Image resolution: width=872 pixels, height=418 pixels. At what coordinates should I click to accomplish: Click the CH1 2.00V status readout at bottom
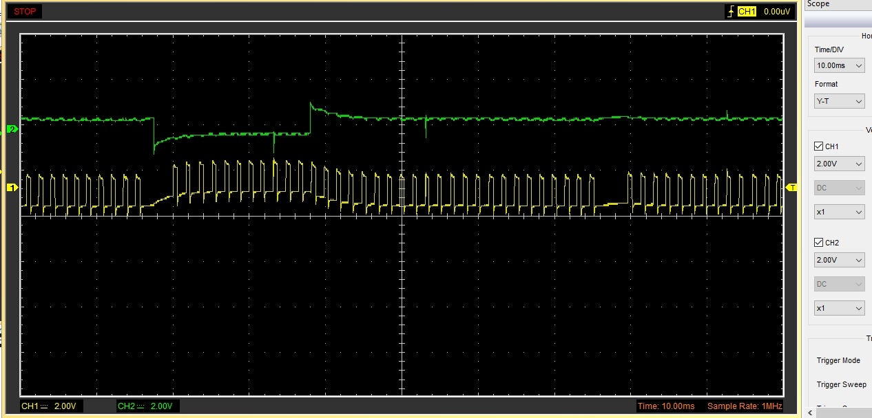click(52, 406)
